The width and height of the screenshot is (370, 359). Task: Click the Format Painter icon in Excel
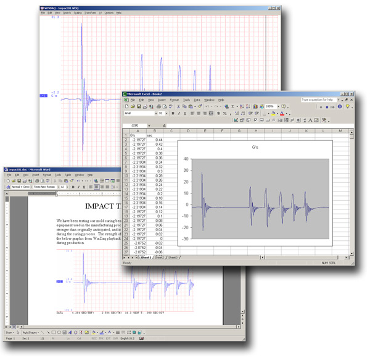(x=200, y=107)
